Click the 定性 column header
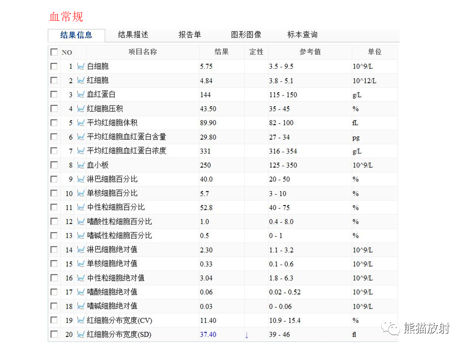 pos(256,52)
